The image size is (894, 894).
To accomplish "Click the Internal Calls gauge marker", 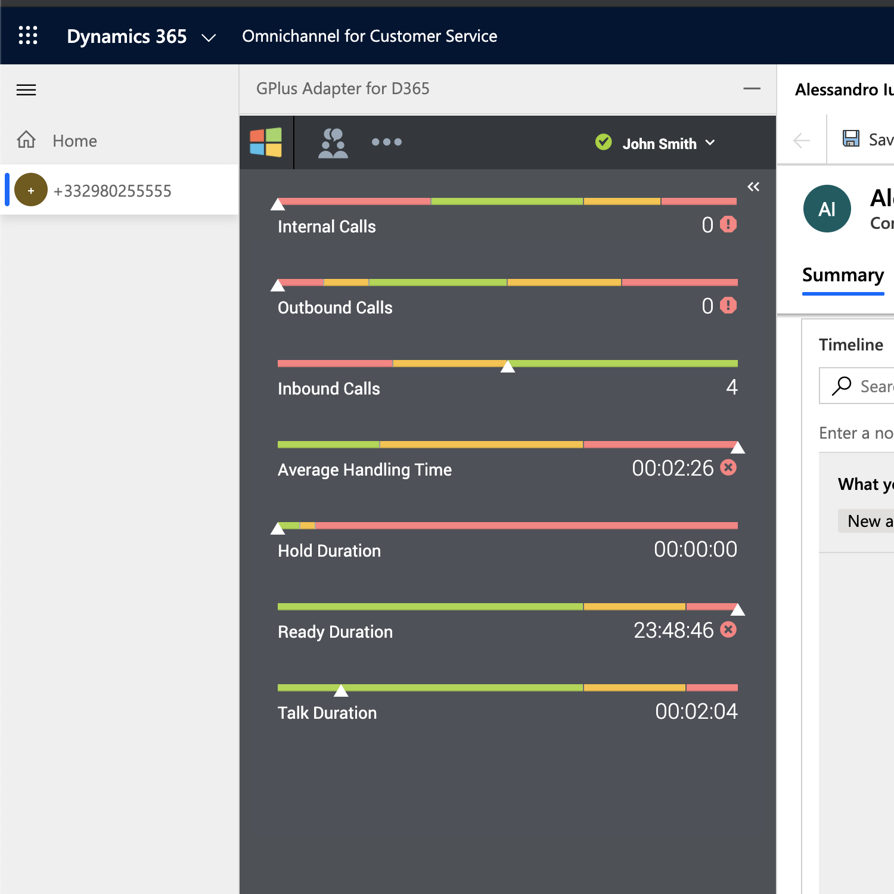I will [x=278, y=204].
